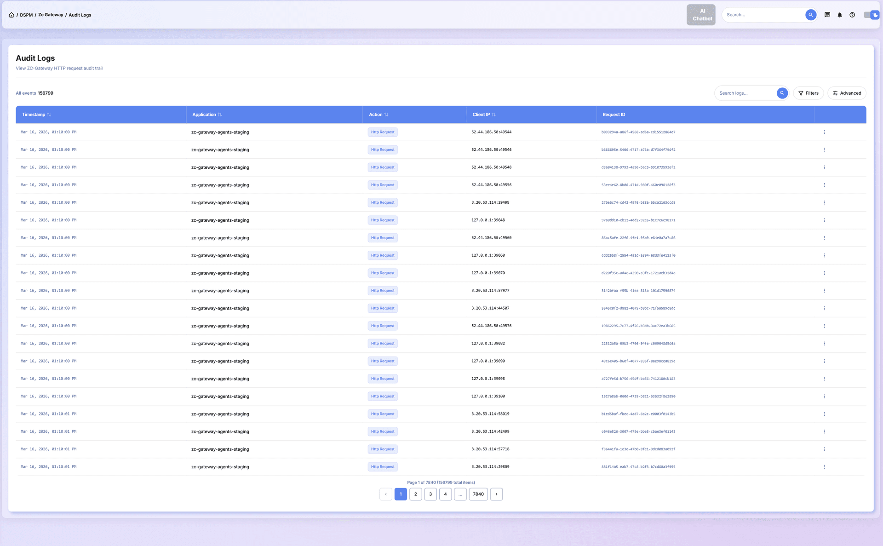Click pagination ellipsis button
The height and width of the screenshot is (546, 883).
(460, 494)
